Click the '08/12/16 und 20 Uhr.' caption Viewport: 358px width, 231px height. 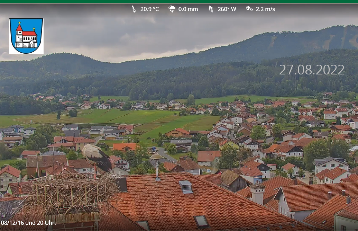[28, 223]
